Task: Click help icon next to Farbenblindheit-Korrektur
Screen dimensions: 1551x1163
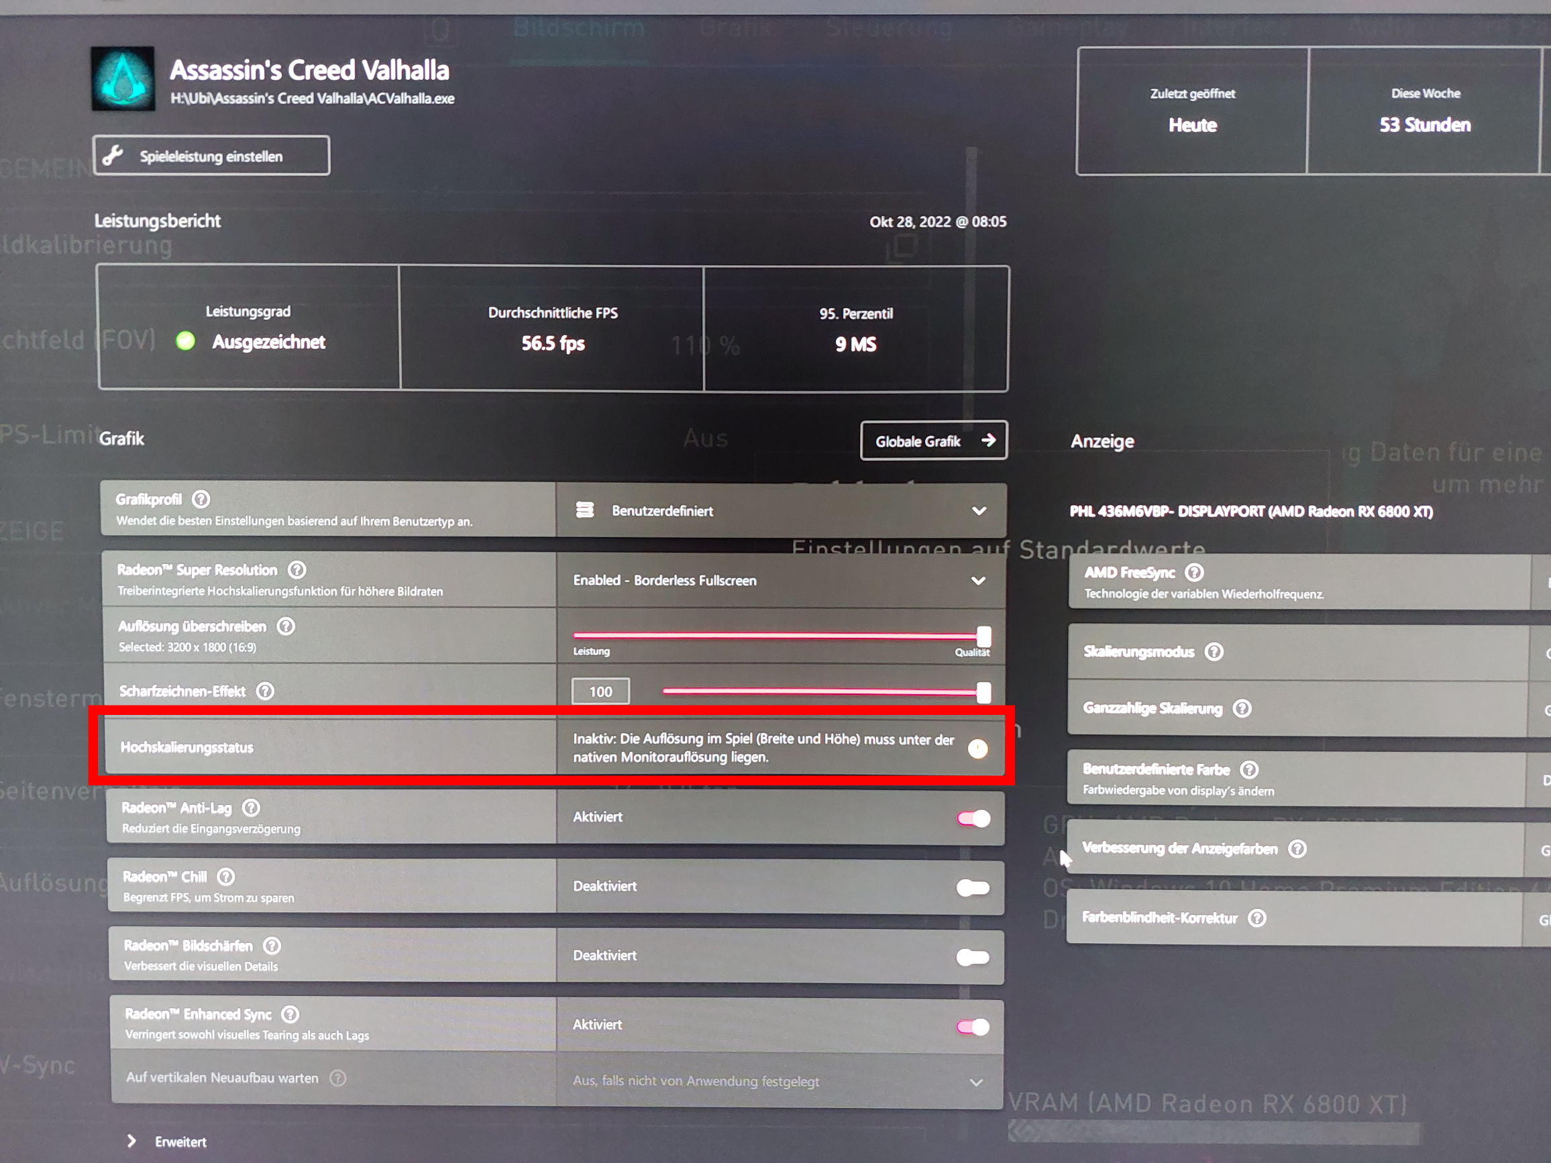Action: pyautogui.click(x=1257, y=918)
